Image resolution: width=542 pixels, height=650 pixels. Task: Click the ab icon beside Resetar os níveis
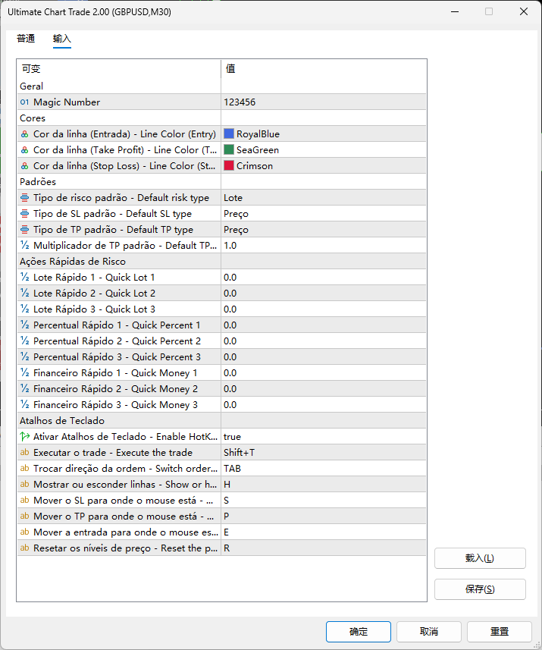coord(24,548)
